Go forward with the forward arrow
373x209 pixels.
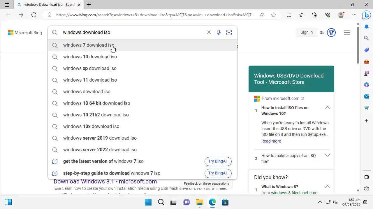21,15
